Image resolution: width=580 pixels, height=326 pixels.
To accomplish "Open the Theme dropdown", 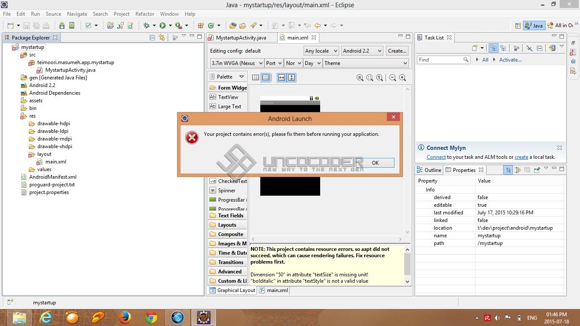I will tap(365, 63).
